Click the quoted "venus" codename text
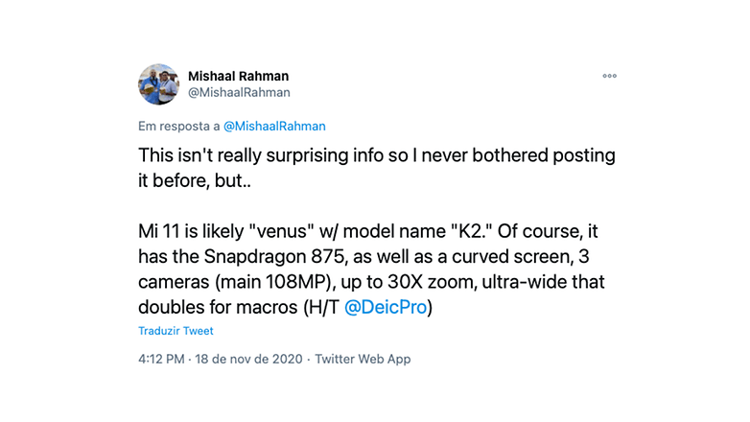750x422 pixels. [x=281, y=231]
